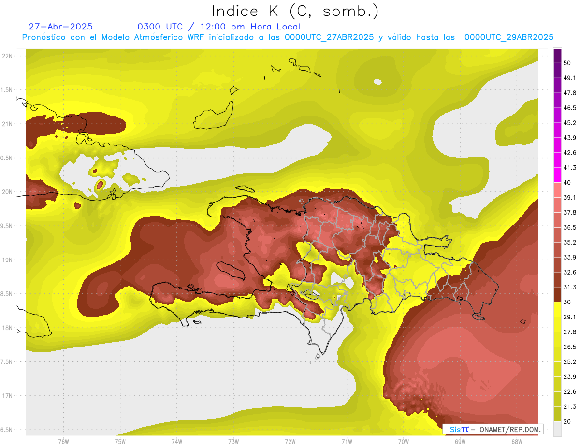Click the '74W' longitude label

[x=176, y=442]
